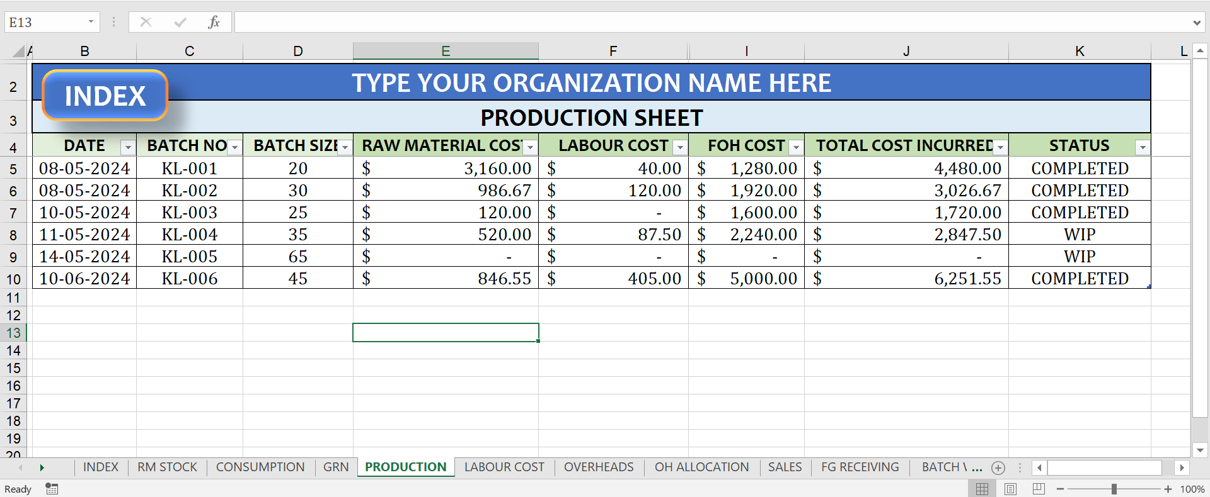
Task: Click the vertical scrollbar thumb
Action: pos(1200,238)
